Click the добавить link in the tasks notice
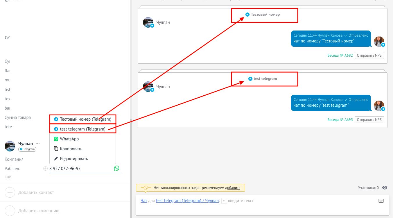The height and width of the screenshot is (218, 393). pos(232,188)
